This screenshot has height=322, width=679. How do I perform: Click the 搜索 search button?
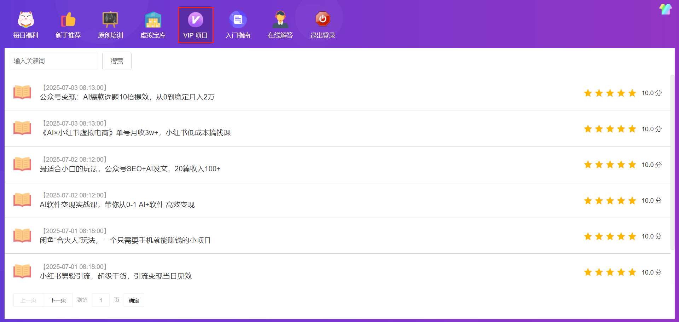pyautogui.click(x=117, y=61)
